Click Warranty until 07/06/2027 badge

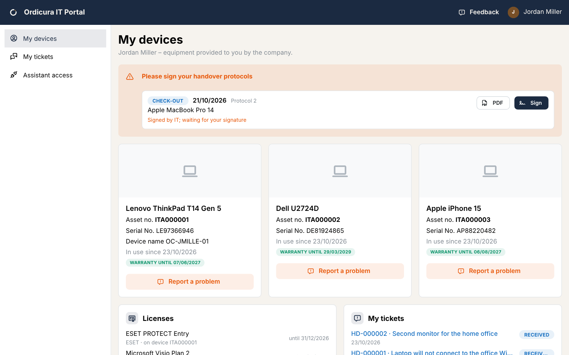point(165,263)
